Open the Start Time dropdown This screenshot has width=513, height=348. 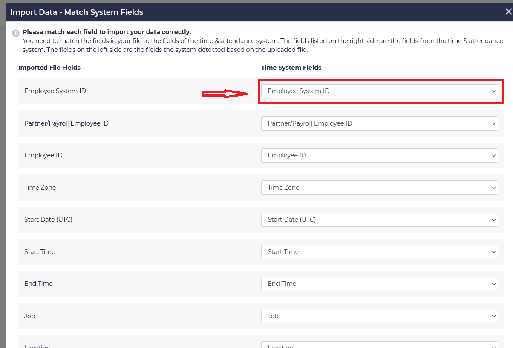[x=379, y=251]
